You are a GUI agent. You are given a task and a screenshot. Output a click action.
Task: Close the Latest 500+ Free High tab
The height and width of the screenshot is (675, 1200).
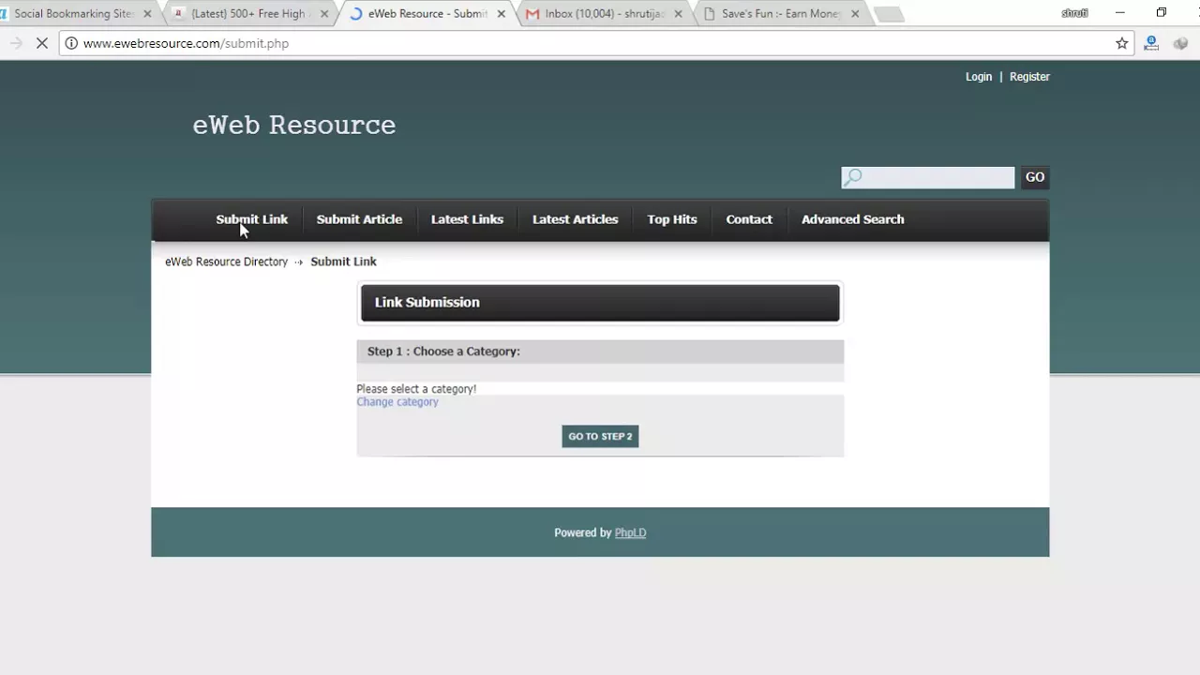tap(324, 14)
